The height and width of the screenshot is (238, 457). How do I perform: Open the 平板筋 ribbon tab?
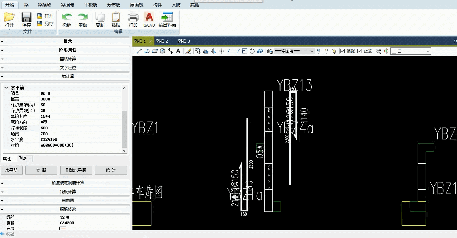91,5
